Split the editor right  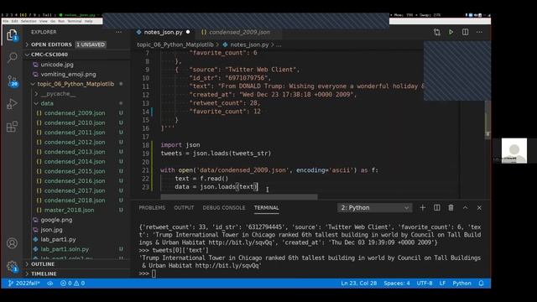pos(465,32)
